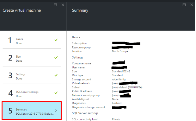Click the Virtual network label
The width and height of the screenshot is (196, 121).
point(81,83)
